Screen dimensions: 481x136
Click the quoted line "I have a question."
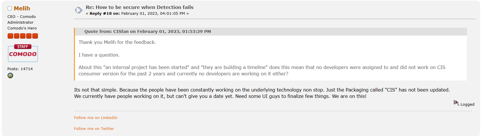pyautogui.click(x=99, y=55)
